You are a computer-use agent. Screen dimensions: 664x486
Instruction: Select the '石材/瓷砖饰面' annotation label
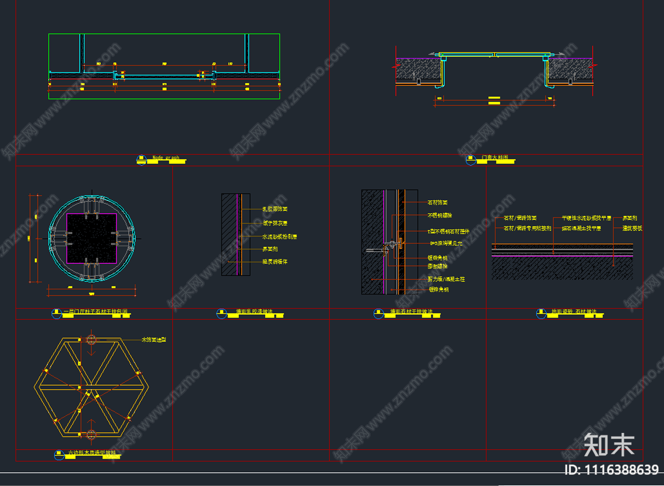point(520,218)
